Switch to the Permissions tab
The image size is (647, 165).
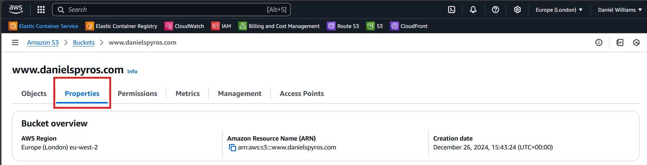(x=137, y=93)
